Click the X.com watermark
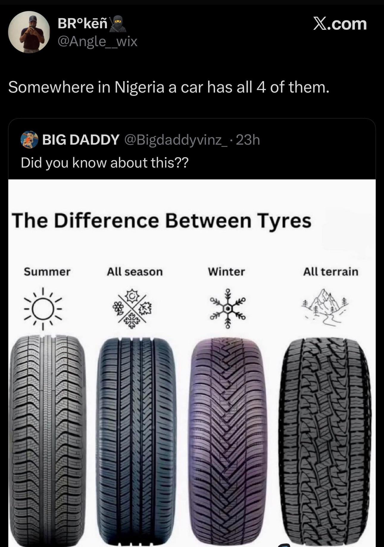Viewport: 384px width, 547px height. tap(340, 24)
